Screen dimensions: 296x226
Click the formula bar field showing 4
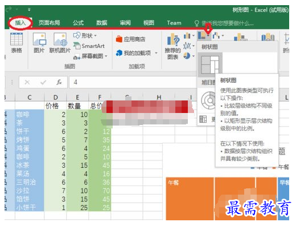[x=133, y=82]
